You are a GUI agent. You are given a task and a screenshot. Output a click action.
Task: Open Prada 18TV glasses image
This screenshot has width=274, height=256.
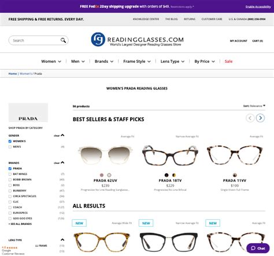click(170, 155)
